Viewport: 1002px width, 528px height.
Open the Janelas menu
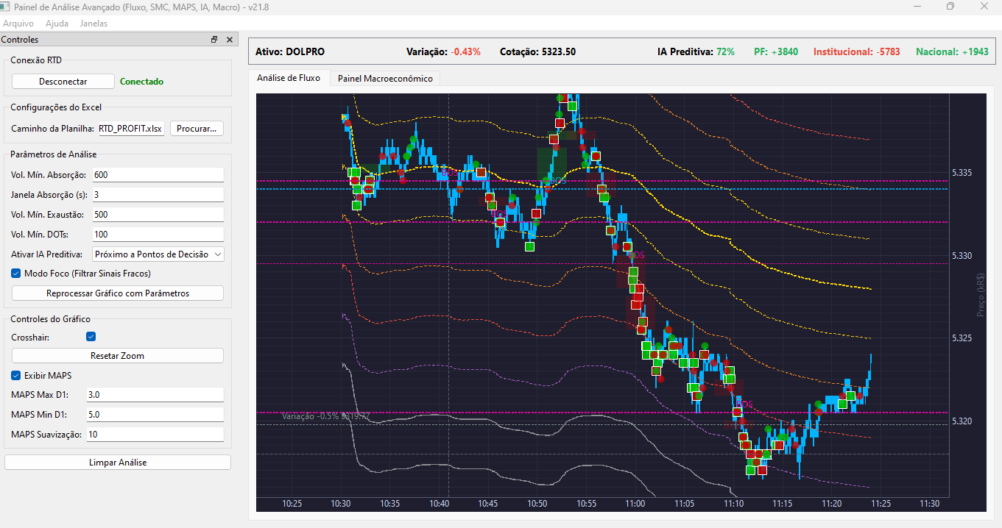point(94,24)
